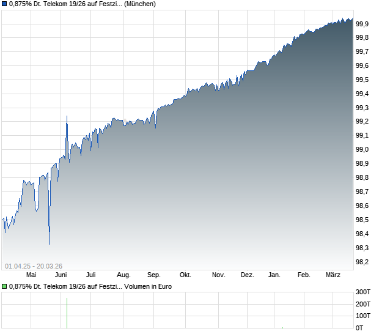Click the price spike peak in June
This screenshot has width=379, height=334.
coord(67,116)
